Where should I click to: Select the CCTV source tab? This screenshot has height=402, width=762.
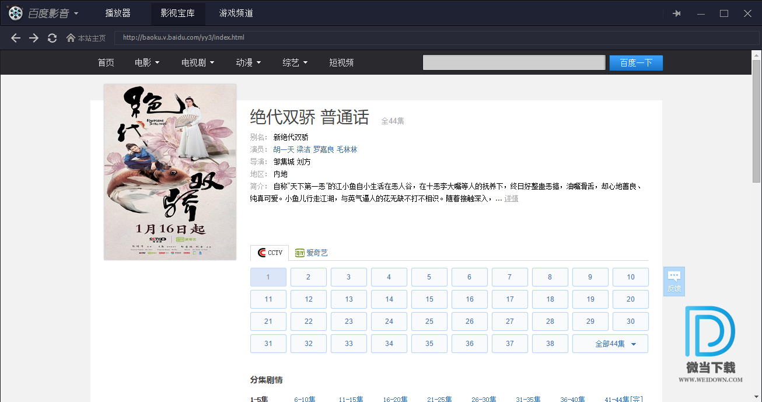coord(270,253)
